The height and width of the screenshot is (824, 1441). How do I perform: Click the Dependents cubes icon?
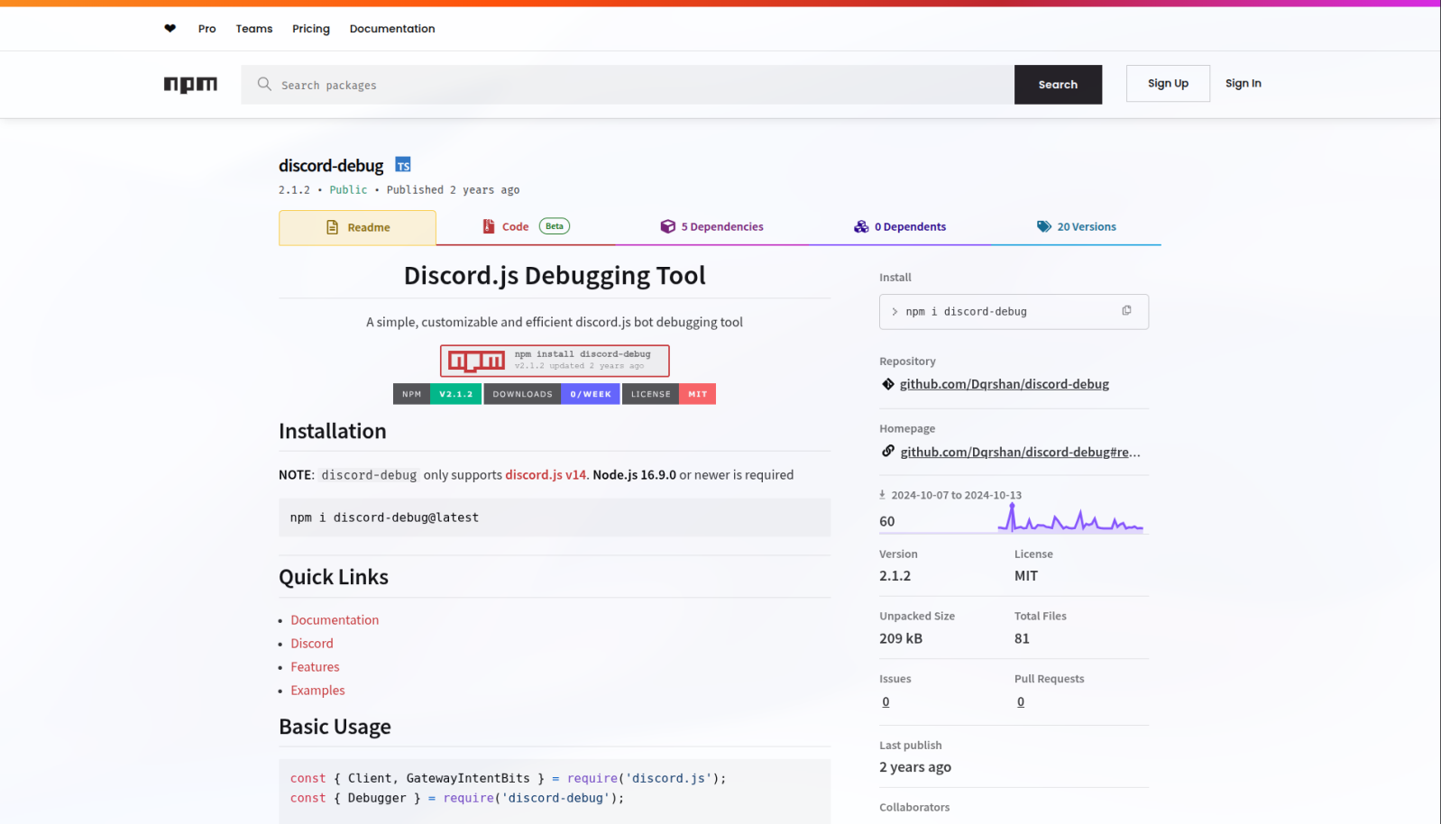pyautogui.click(x=861, y=226)
